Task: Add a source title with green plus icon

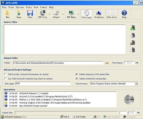Action: click(133, 28)
